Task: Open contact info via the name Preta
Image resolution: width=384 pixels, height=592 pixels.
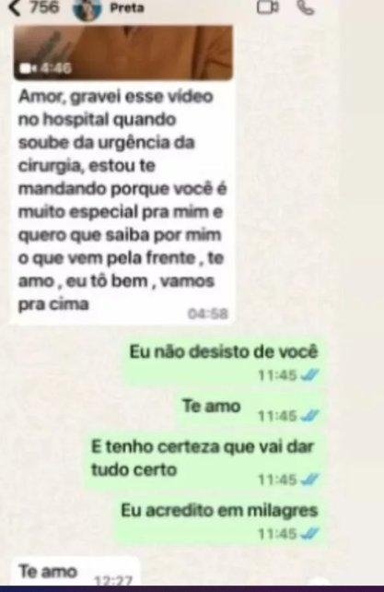Action: point(127,8)
